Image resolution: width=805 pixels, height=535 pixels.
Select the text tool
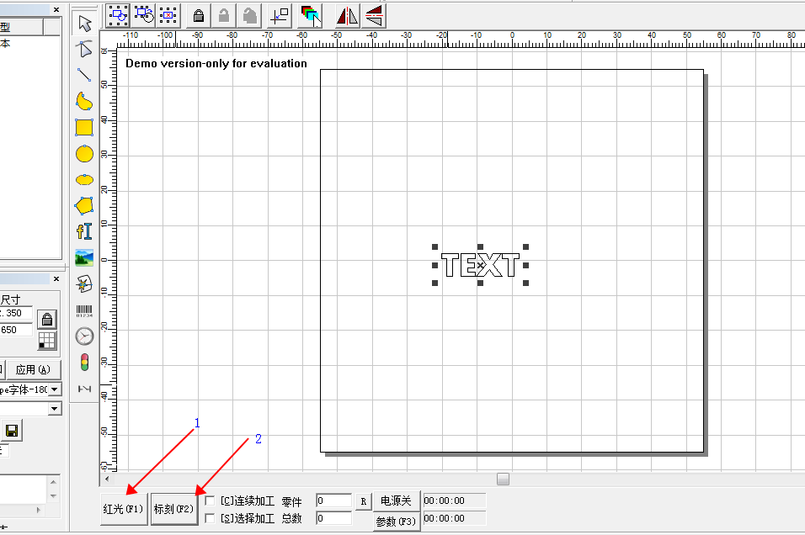click(84, 230)
